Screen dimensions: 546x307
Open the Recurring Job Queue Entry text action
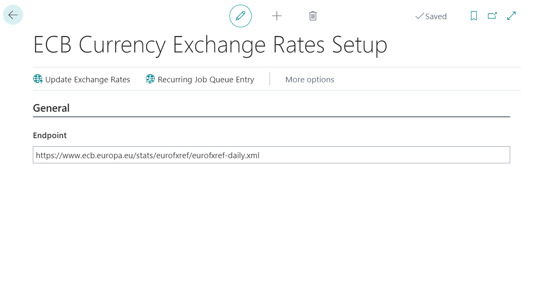click(206, 80)
